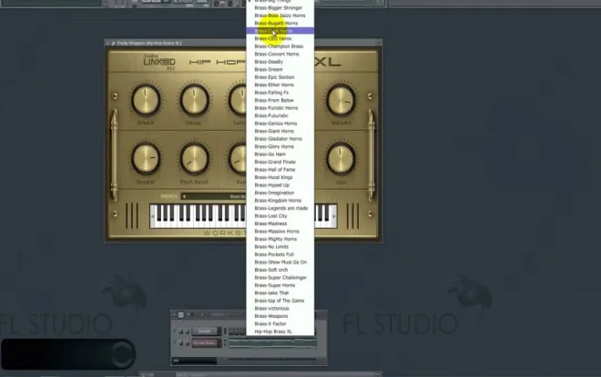Image resolution: width=601 pixels, height=377 pixels.
Task: Click the Pan knob
Action: (x=341, y=158)
